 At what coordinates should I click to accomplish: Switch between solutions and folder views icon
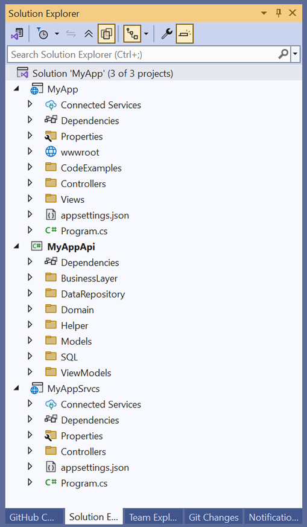click(17, 34)
